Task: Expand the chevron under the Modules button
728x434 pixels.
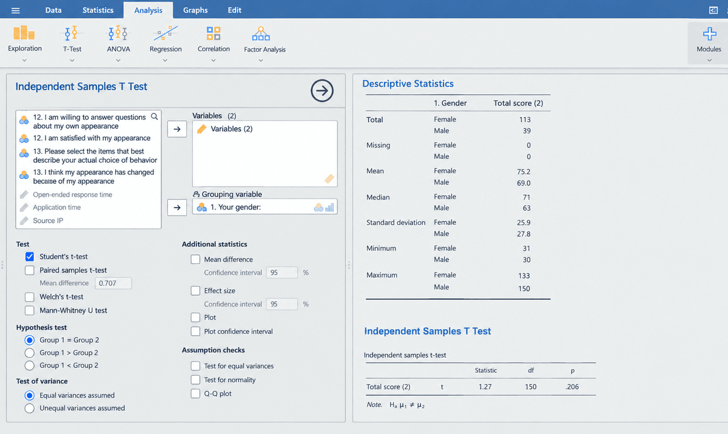Action: 709,60
